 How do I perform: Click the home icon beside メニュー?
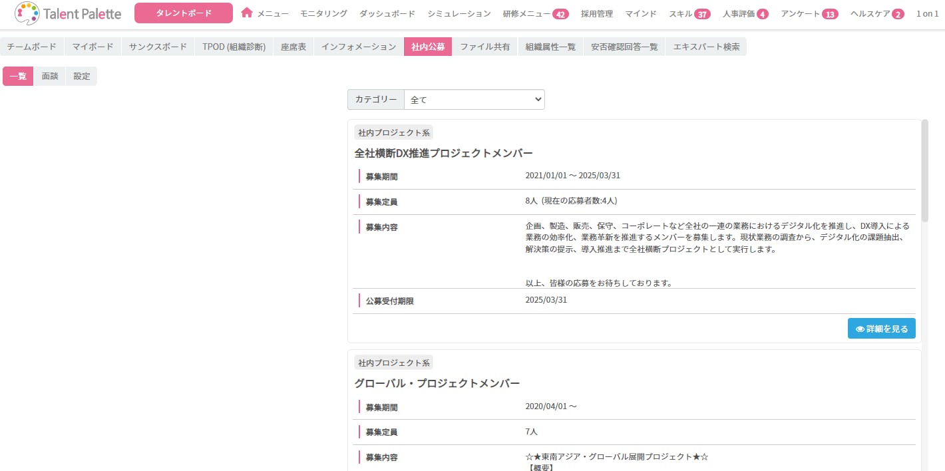tap(247, 13)
